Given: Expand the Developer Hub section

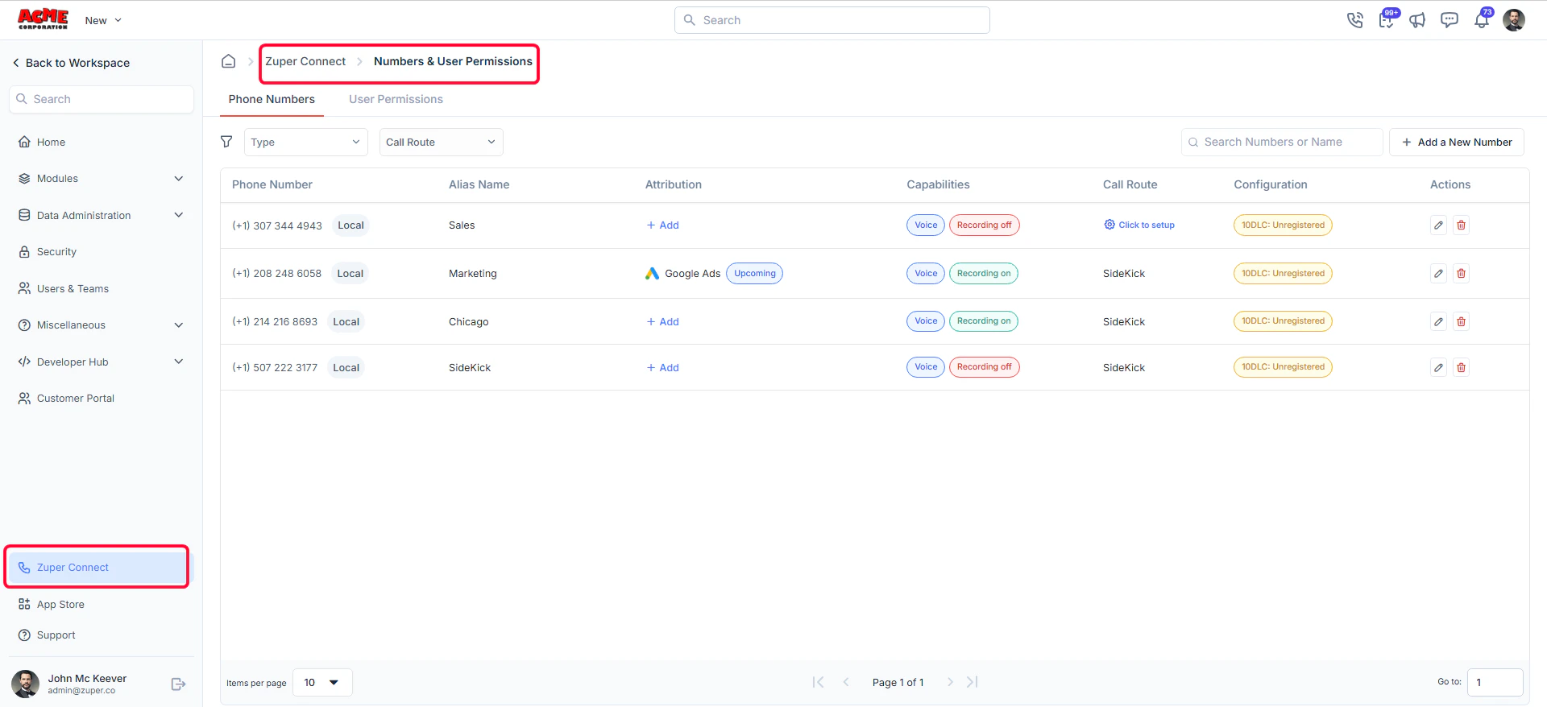Looking at the screenshot, I should click(x=102, y=362).
